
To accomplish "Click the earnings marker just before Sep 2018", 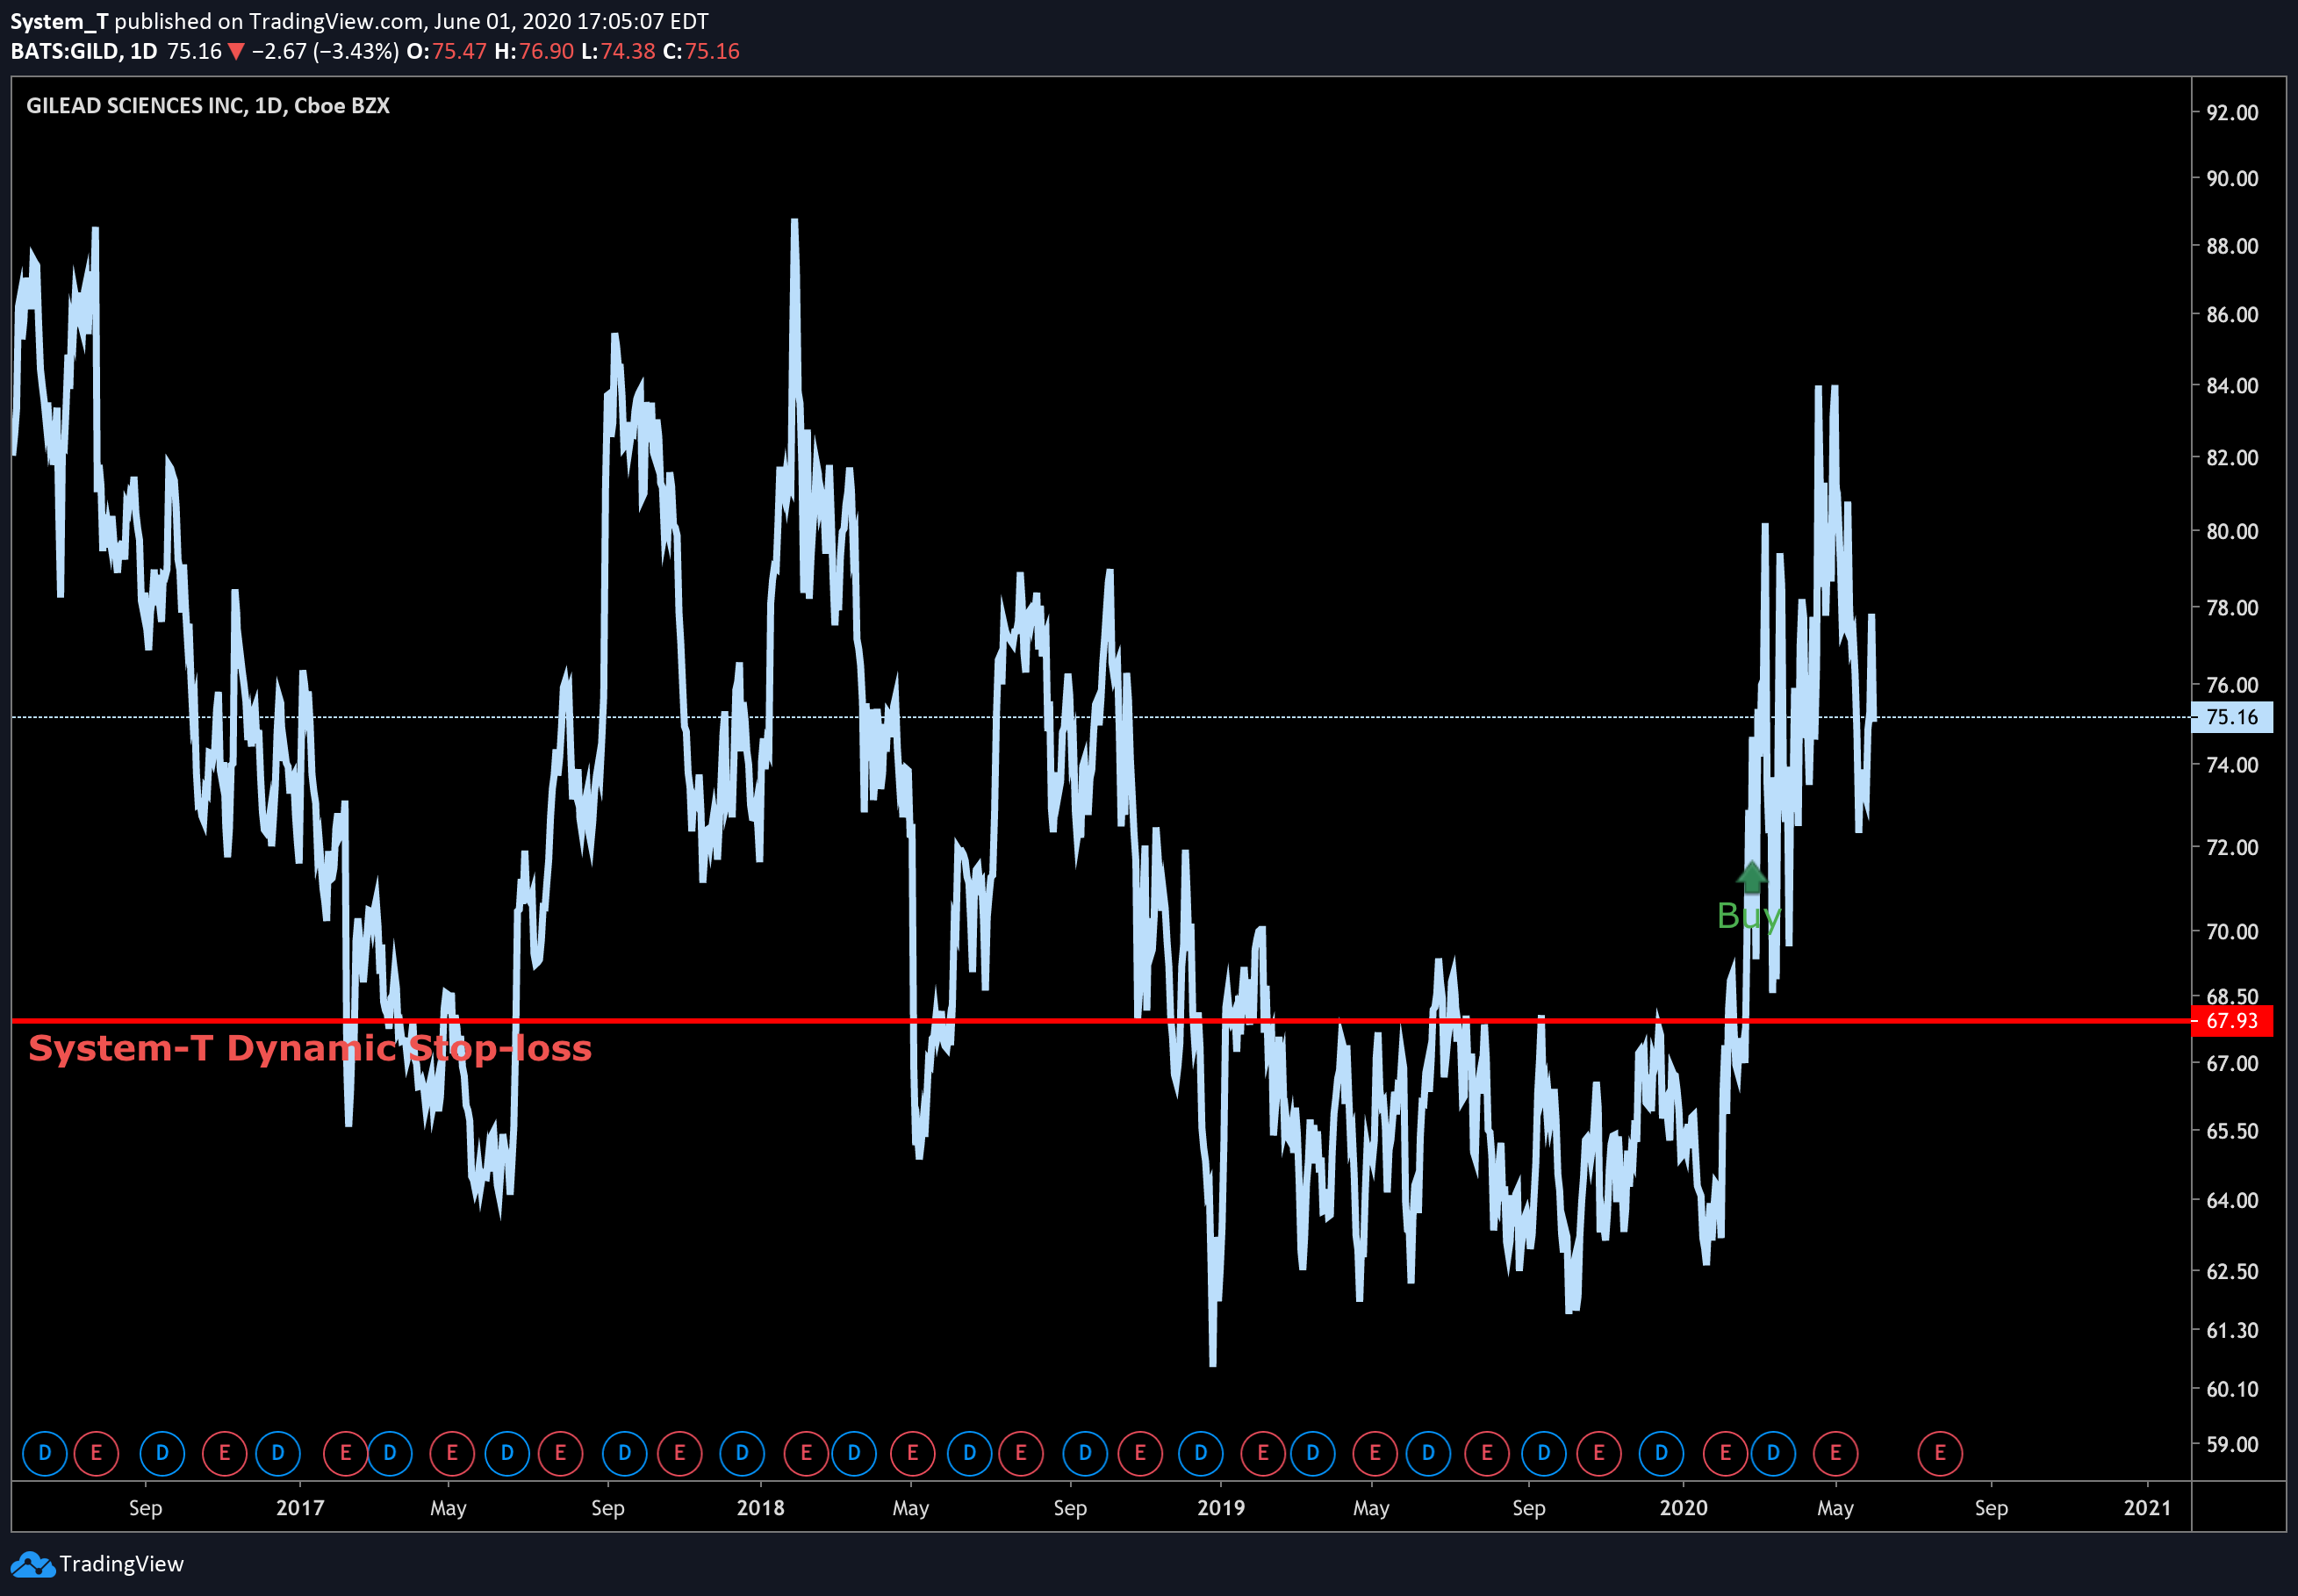I will coord(1021,1453).
